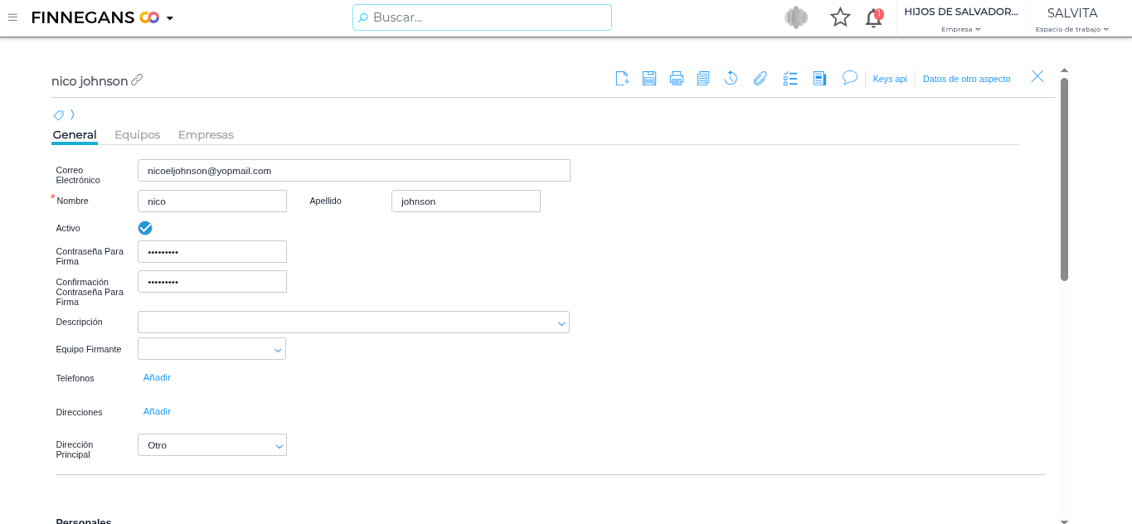The width and height of the screenshot is (1132, 524).
Task: Click the vertical scrollbar thumb
Action: click(x=1064, y=178)
